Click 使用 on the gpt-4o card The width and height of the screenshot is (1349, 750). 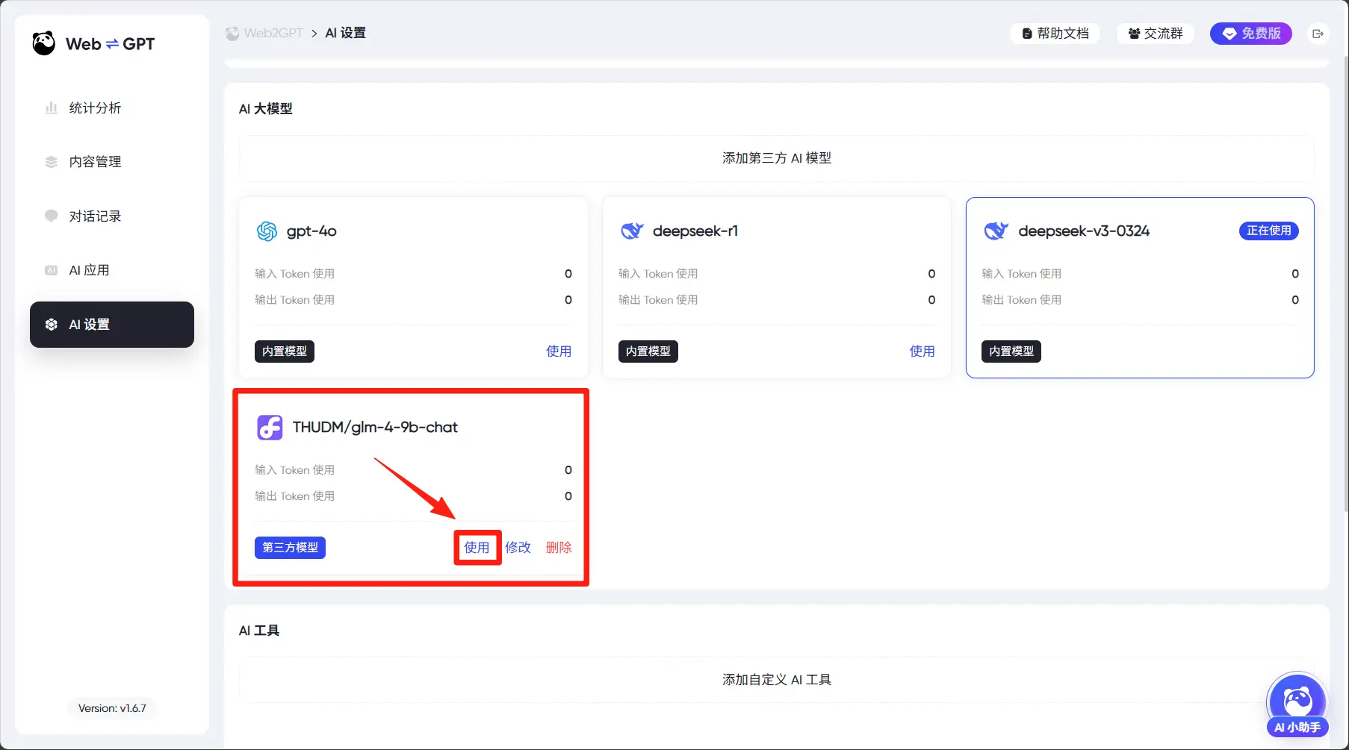coord(558,351)
